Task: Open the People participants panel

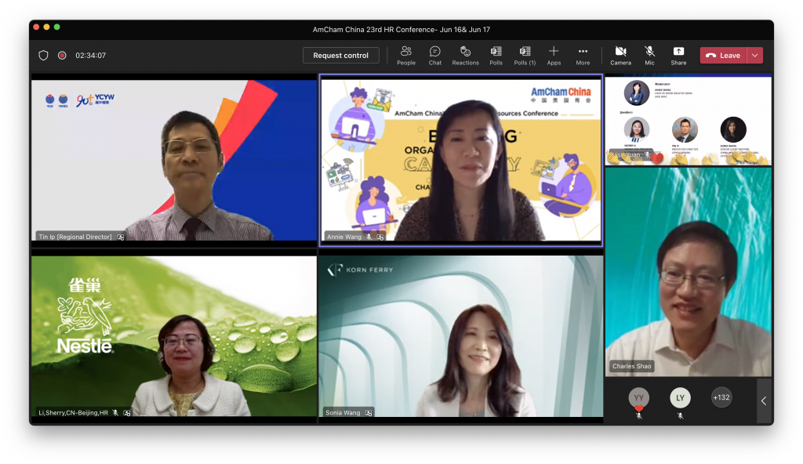Action: tap(406, 55)
